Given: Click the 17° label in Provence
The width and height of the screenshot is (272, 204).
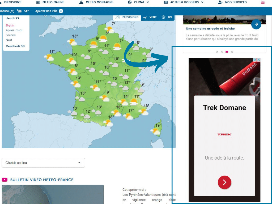Looking at the screenshot, I should 131,110.
